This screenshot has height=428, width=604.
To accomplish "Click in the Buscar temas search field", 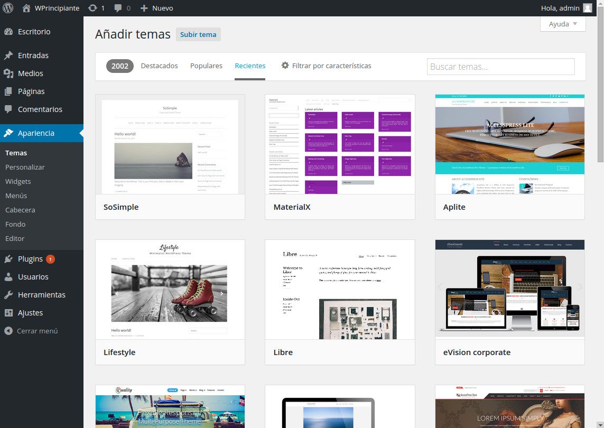I will (501, 67).
